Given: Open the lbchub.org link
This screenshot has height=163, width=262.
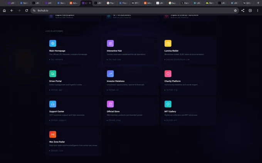Looking at the screenshot, I should click(171, 90).
